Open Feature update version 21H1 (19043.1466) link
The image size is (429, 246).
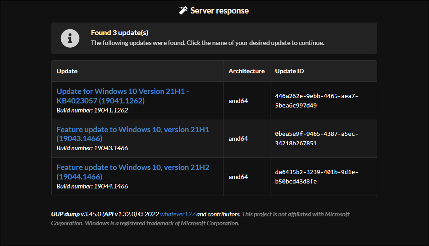coord(132,134)
